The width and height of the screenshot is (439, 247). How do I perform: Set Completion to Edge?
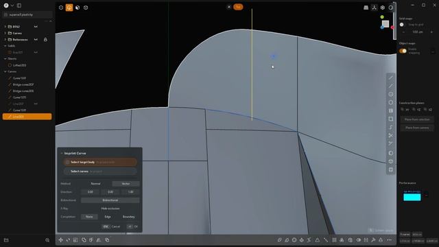pyautogui.click(x=108, y=217)
